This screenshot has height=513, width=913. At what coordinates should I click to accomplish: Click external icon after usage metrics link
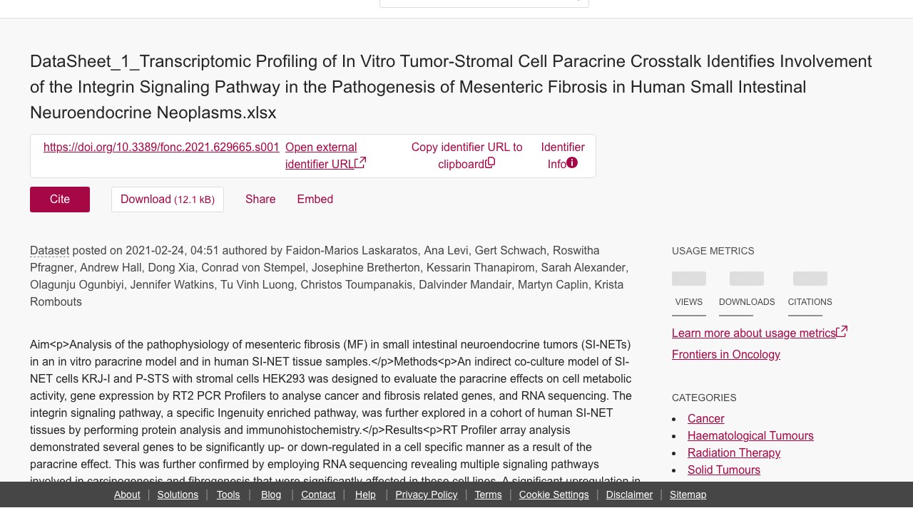coord(842,331)
